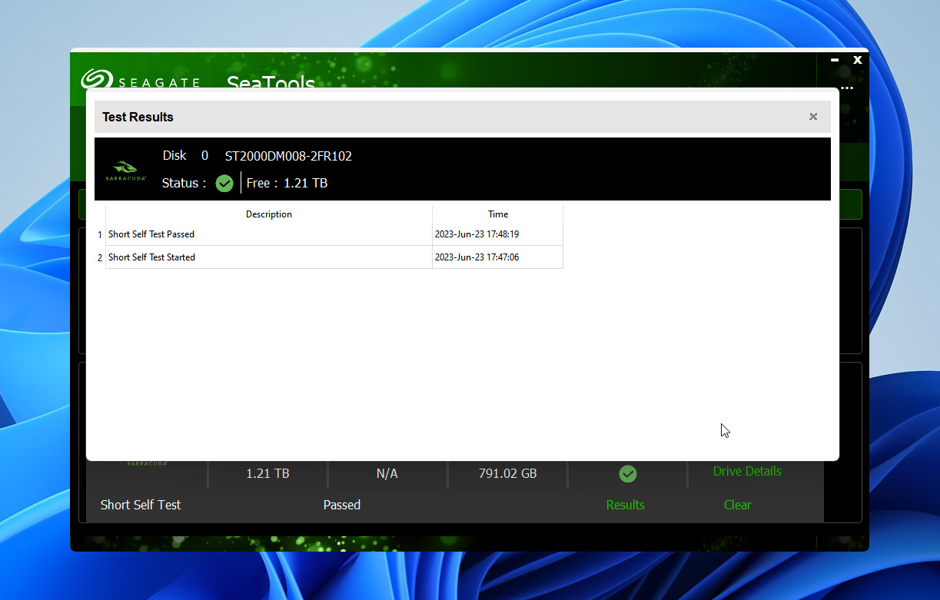The width and height of the screenshot is (940, 600).
Task: Click the 'Free : 1.21 TB' text in the dialog
Action: pos(287,183)
